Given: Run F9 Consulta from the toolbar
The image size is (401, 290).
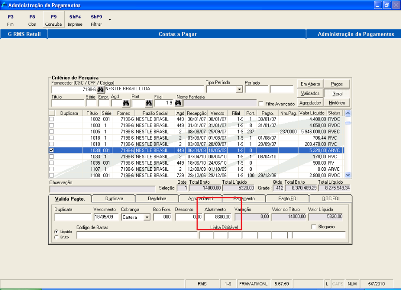Looking at the screenshot, I should pos(53,20).
